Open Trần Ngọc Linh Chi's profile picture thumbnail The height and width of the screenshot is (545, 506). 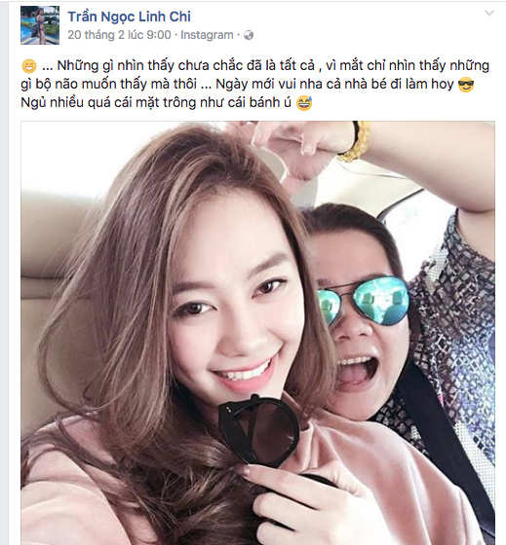pyautogui.click(x=40, y=25)
